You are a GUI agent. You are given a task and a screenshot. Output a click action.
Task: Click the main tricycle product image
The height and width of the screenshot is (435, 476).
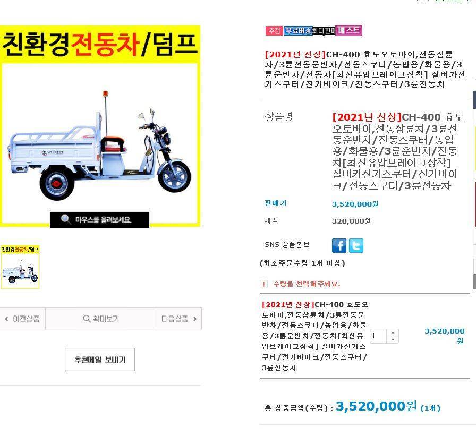100,143
